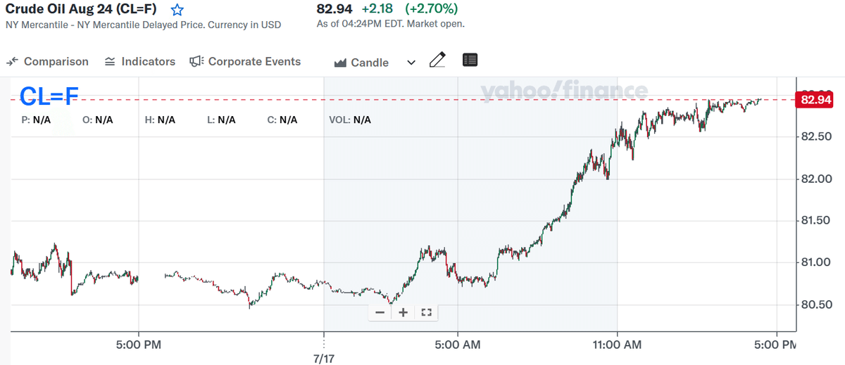Zoom in the chart with plus button
This screenshot has height=365, width=845.
(x=403, y=312)
